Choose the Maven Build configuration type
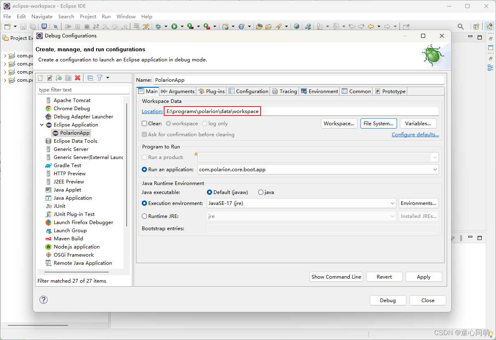This screenshot has height=340, width=496. (64, 239)
